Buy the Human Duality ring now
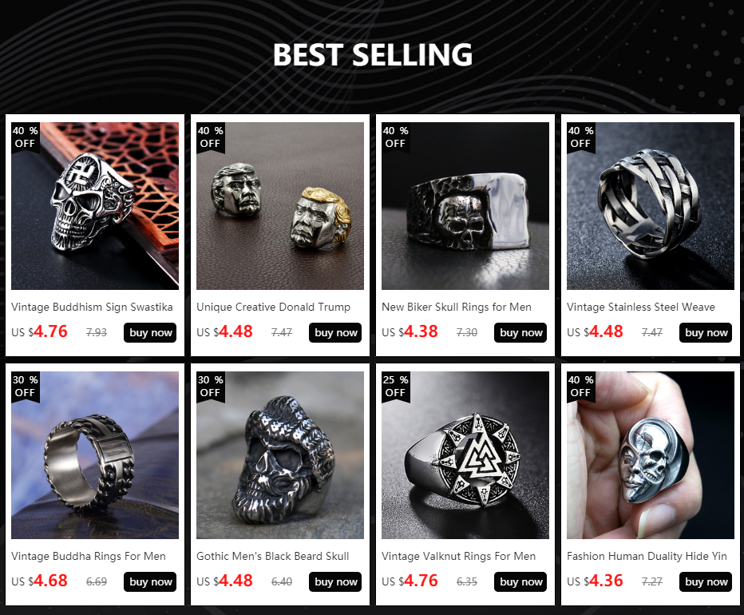The height and width of the screenshot is (615, 744). [x=705, y=581]
